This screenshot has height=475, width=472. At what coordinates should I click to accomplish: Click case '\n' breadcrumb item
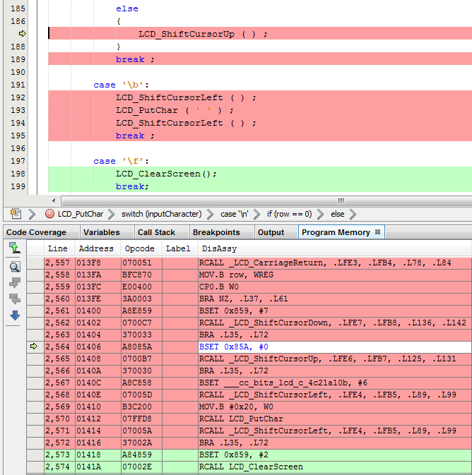pyautogui.click(x=234, y=214)
